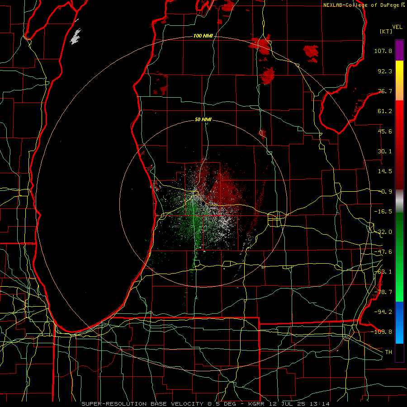Click the yellow band of the color scale
This screenshot has height=407, width=407.
click(x=399, y=75)
